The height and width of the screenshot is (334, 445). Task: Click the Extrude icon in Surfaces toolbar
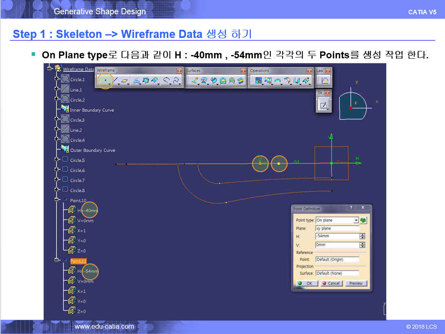tap(195, 81)
